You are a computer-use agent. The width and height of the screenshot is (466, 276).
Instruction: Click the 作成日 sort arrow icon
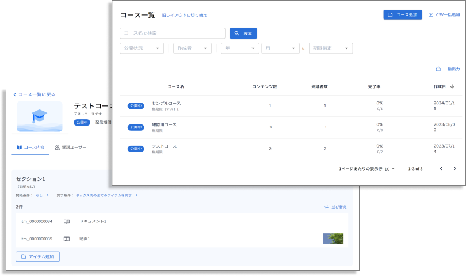coord(452,86)
